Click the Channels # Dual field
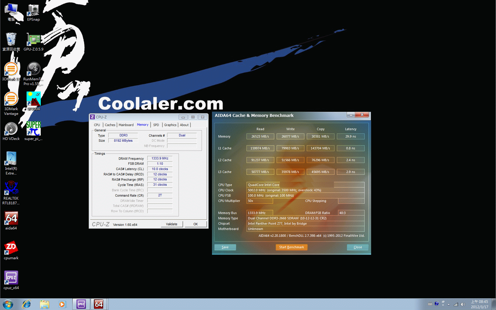 tap(182, 136)
